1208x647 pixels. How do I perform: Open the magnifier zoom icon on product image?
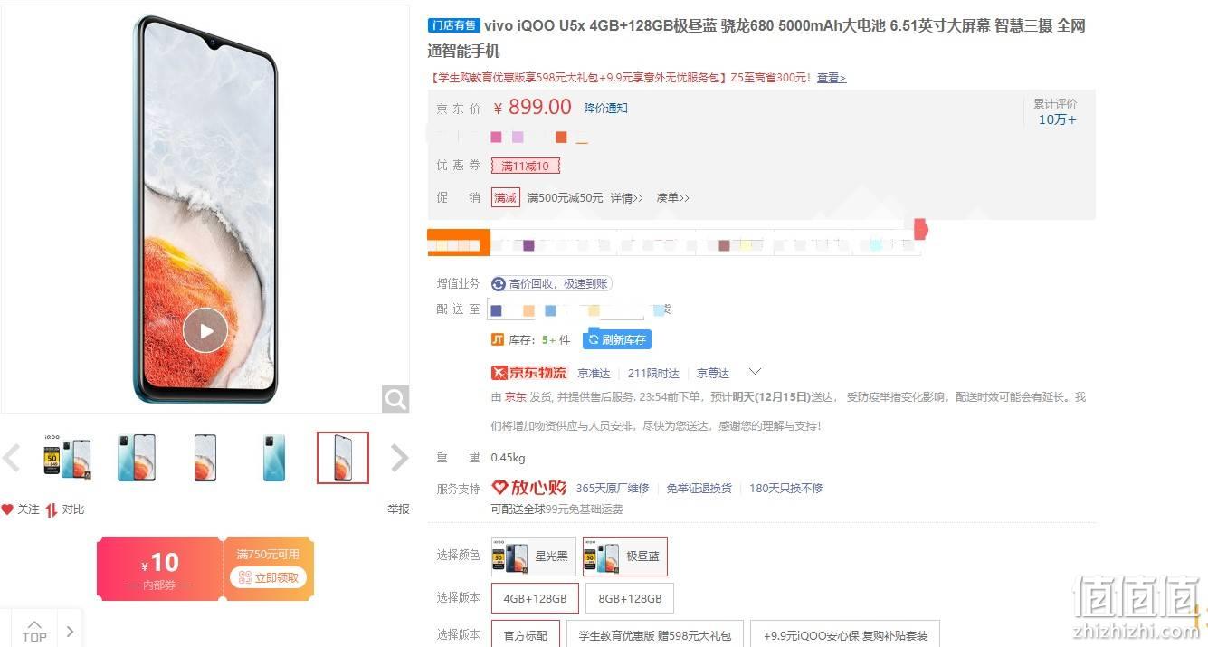coord(395,398)
